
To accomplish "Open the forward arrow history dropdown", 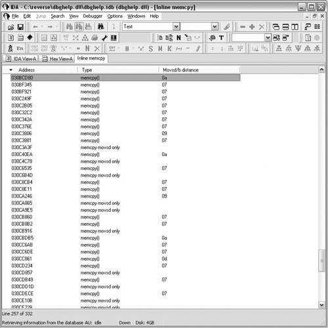I will [56, 27].
